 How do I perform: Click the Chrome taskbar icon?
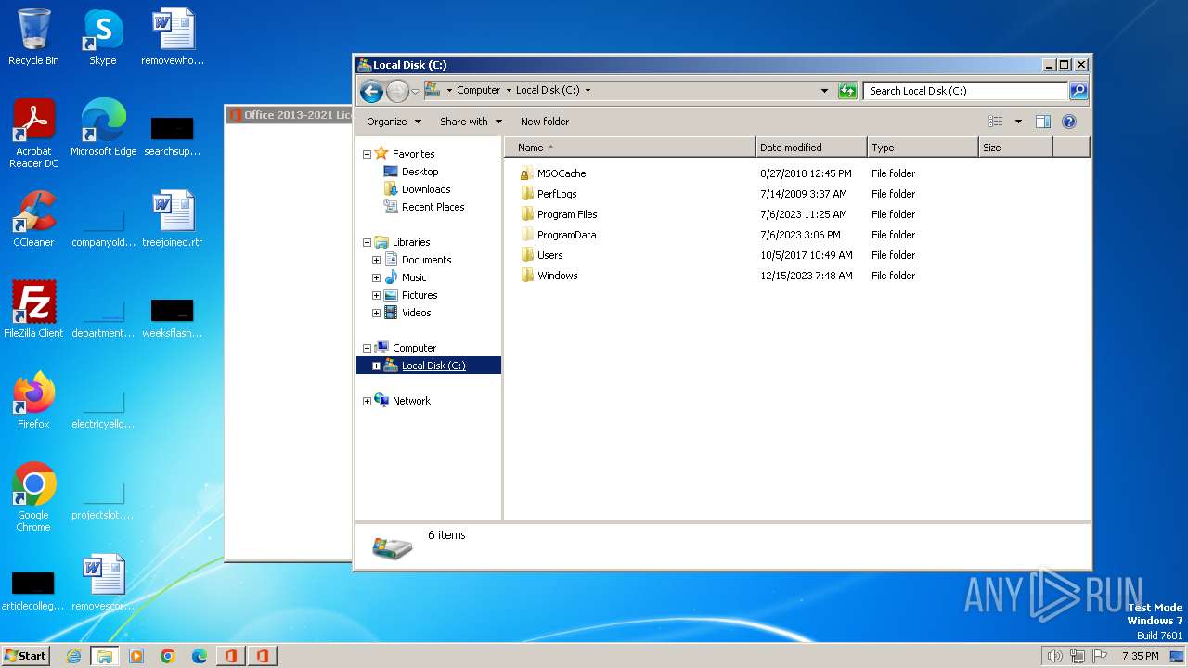click(x=168, y=656)
